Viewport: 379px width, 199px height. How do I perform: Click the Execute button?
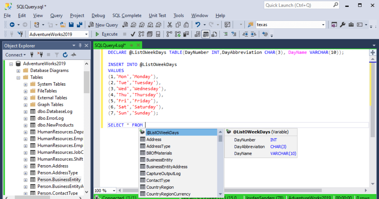(107, 34)
